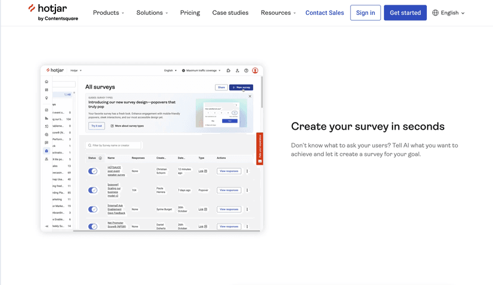
Task: Toggle status of Scaling our business model survey
Action: point(93,190)
